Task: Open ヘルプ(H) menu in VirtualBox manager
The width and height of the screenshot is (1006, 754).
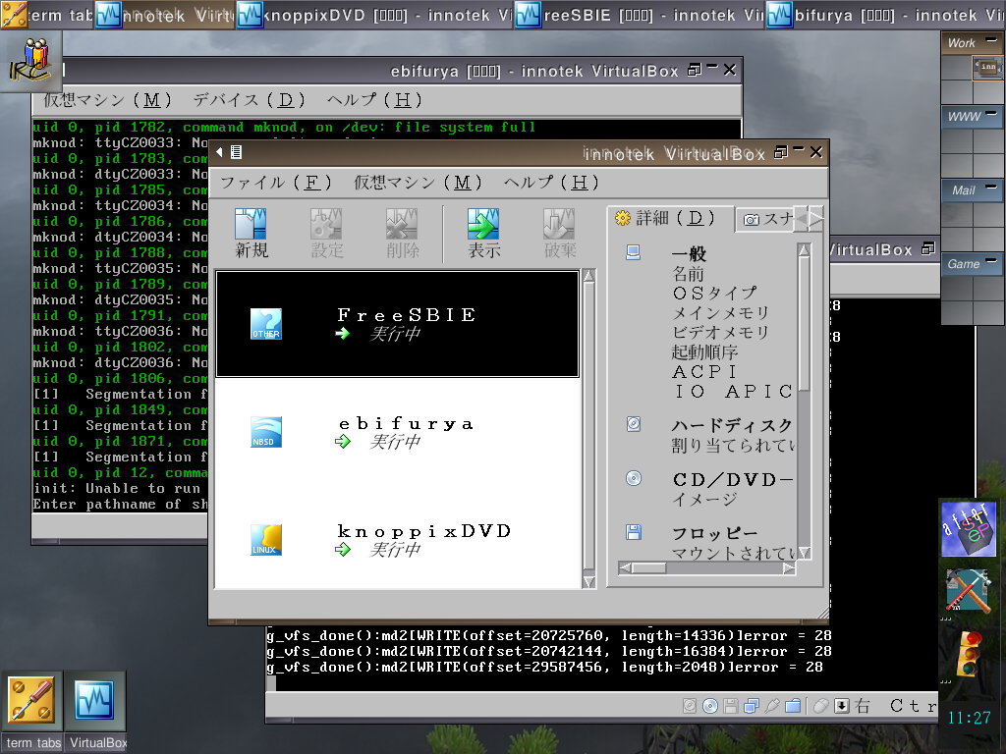Action: coord(551,183)
